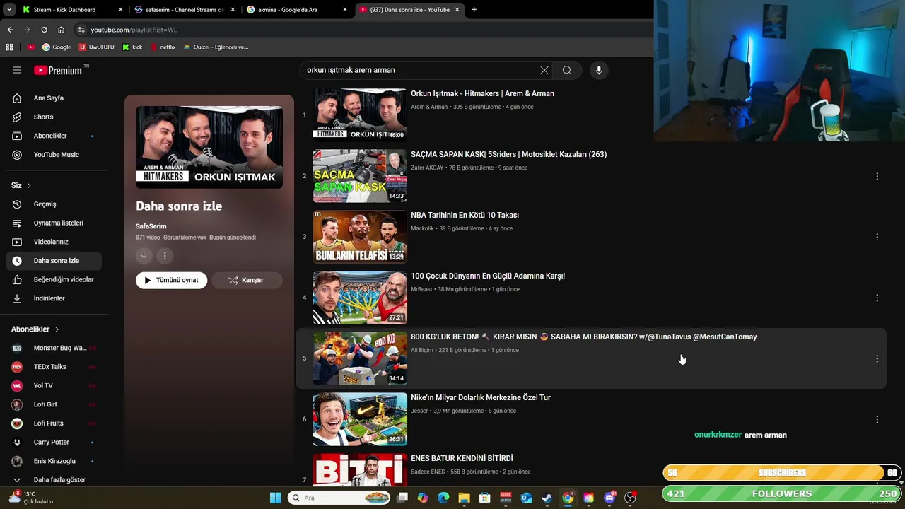Open kick bookmark in bookmarks bar
Screen dimensions: 905x509
[x=132, y=47]
